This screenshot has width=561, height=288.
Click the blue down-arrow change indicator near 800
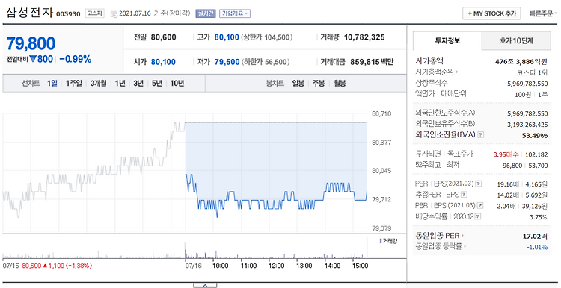(x=34, y=59)
